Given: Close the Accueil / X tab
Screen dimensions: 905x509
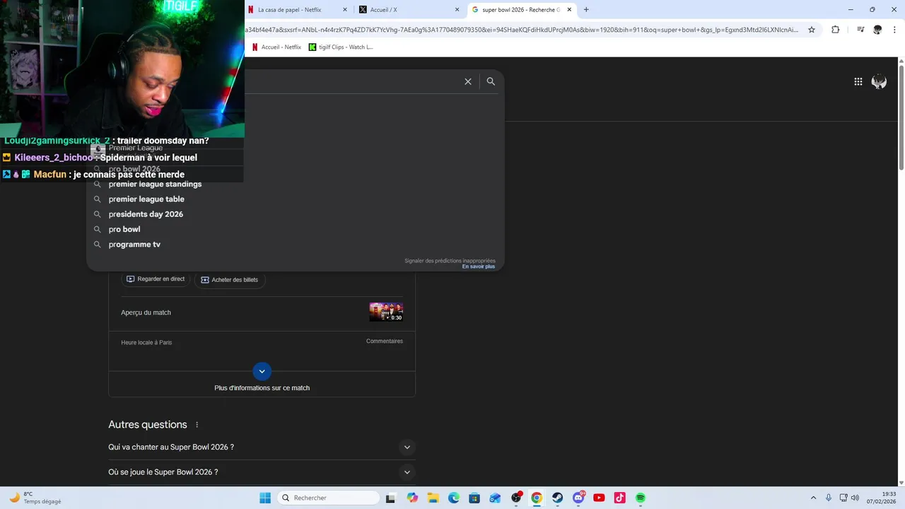Looking at the screenshot, I should click(x=457, y=10).
